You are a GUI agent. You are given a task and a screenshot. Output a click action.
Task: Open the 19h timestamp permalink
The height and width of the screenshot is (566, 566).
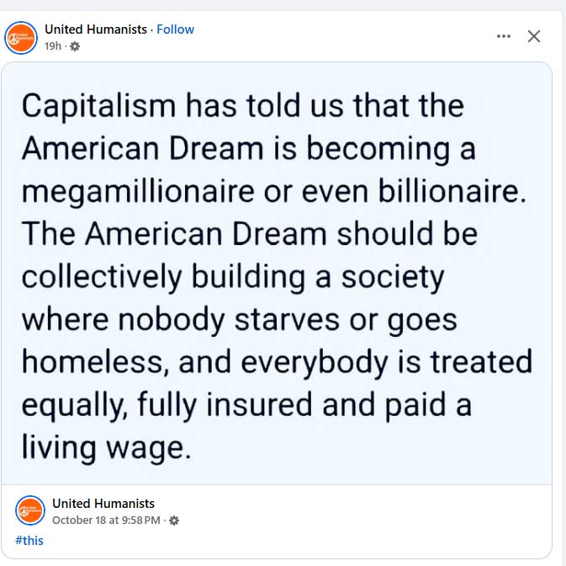pos(53,46)
